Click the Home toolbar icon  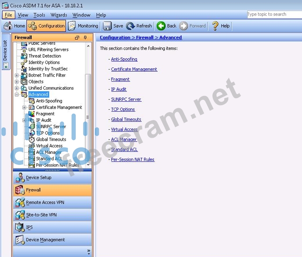point(7,26)
